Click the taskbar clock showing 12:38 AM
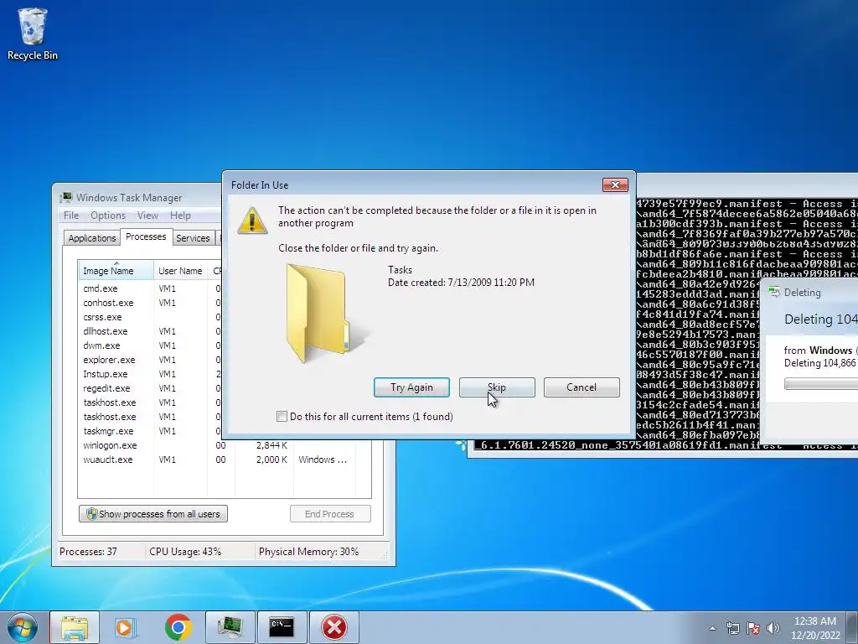Image resolution: width=858 pixels, height=644 pixels. coord(814,628)
